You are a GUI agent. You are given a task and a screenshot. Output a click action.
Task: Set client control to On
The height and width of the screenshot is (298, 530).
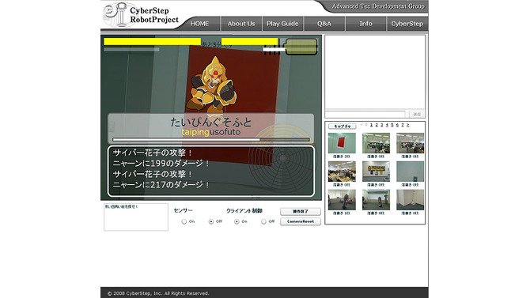click(237, 221)
